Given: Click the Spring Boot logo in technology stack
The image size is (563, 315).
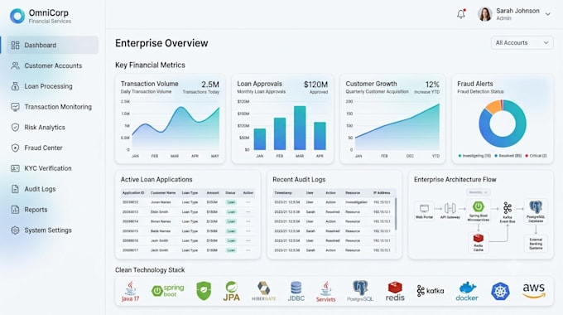Looking at the screenshot, I should [x=168, y=291].
